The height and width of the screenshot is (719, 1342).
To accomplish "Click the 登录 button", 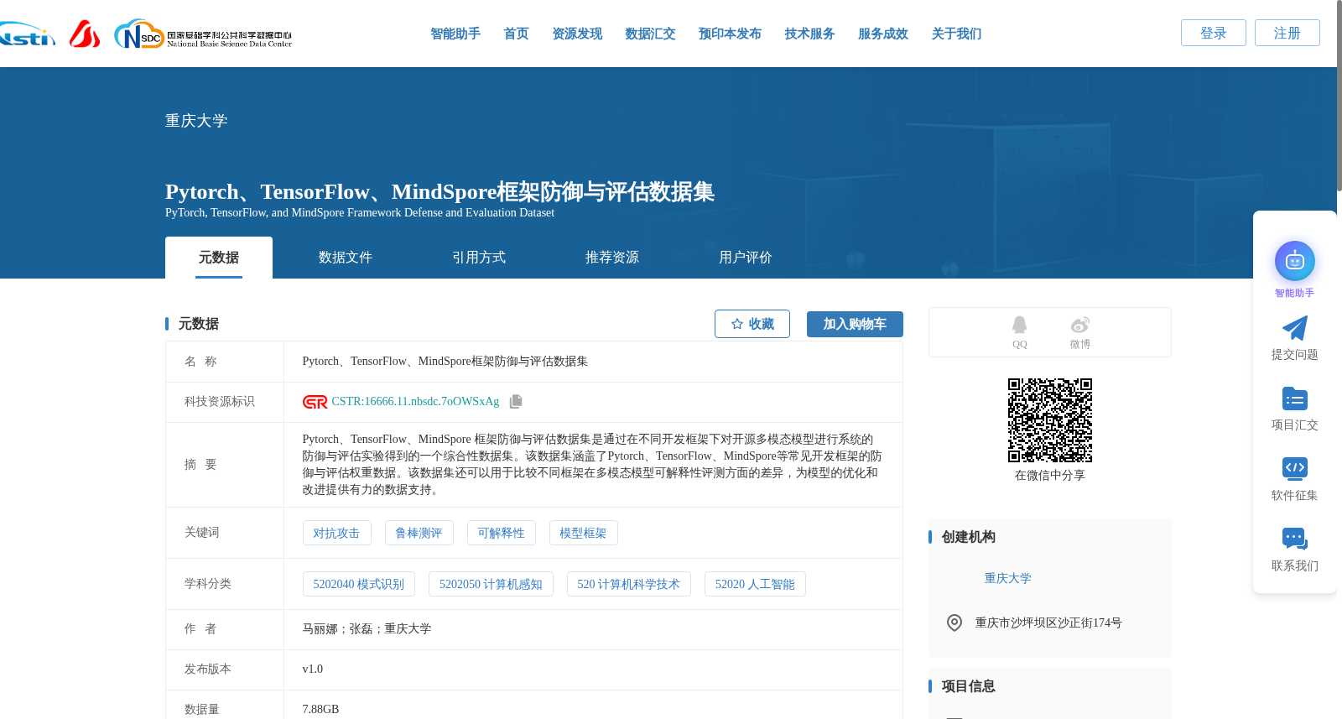I will tap(1214, 33).
